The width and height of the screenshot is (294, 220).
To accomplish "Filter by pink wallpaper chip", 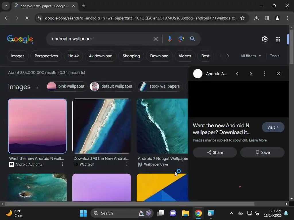I will point(67,86).
